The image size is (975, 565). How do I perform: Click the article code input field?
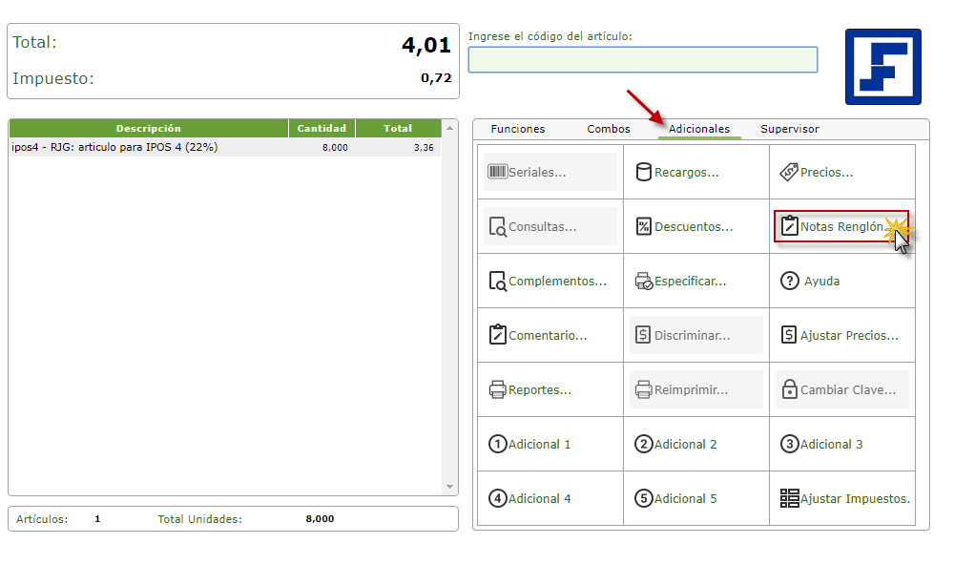tap(643, 60)
